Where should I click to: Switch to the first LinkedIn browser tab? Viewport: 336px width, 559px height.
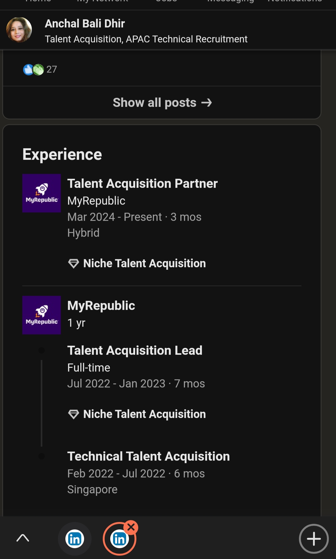click(x=75, y=539)
